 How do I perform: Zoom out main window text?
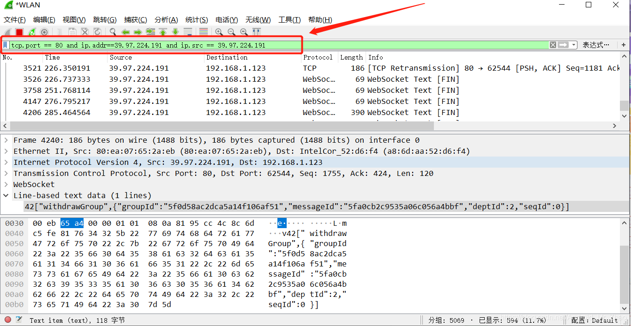tap(231, 32)
